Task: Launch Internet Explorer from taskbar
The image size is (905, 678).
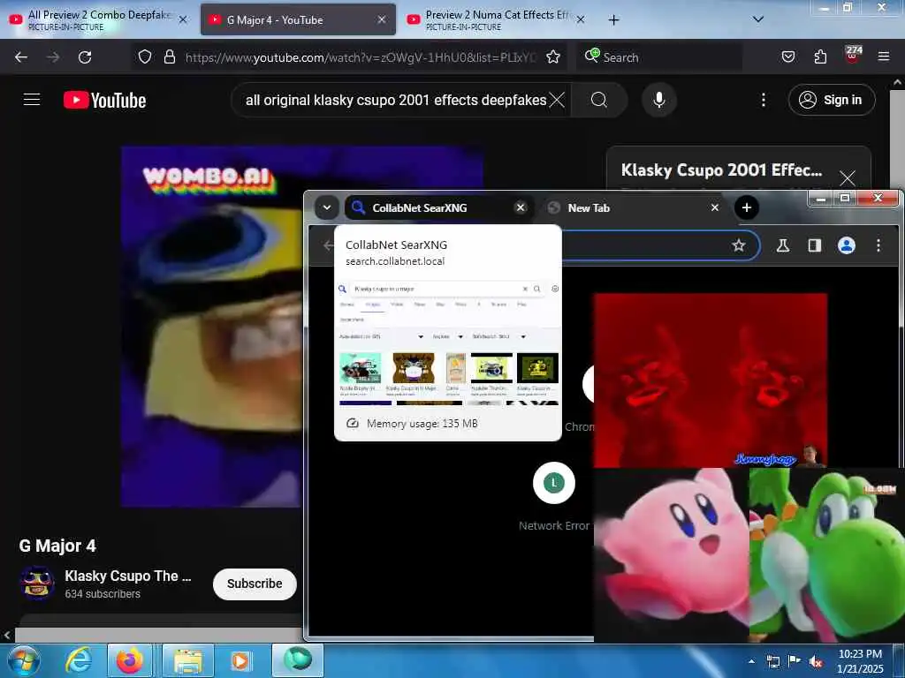Action: point(78,660)
